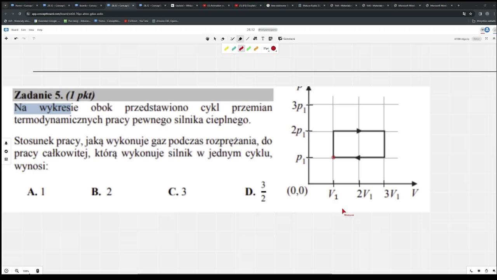This screenshot has height=280, width=497.
Task: Select the straight line tool
Action: 248,39
